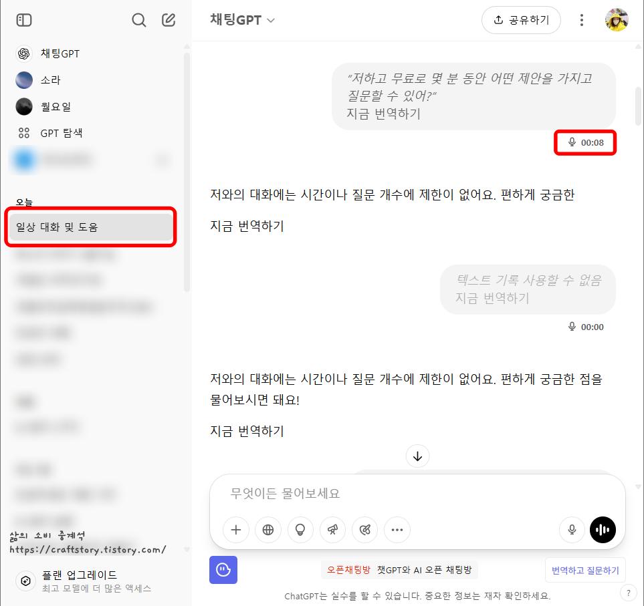The image size is (644, 606).
Task: Open the three-dot options menu in the header
Action: [582, 19]
